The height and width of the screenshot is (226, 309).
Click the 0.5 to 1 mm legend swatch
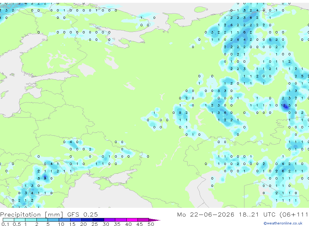tap(20, 220)
